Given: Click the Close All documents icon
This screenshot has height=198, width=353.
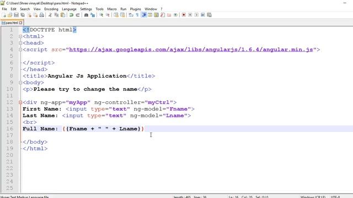Looking at the screenshot, I should (35, 15).
